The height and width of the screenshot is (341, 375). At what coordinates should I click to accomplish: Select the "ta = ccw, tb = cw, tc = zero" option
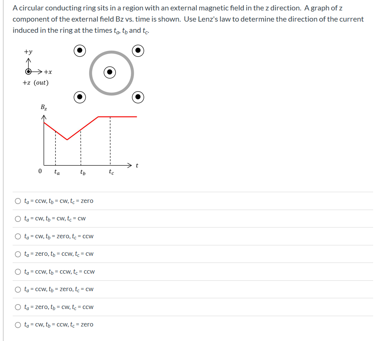[x=18, y=201]
